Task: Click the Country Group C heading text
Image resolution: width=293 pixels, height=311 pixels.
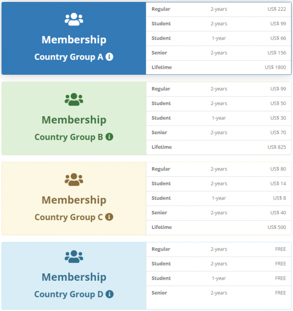Action: pos(69,217)
